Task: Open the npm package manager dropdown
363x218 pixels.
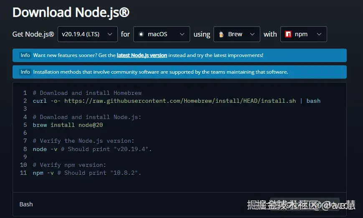Action: point(304,34)
